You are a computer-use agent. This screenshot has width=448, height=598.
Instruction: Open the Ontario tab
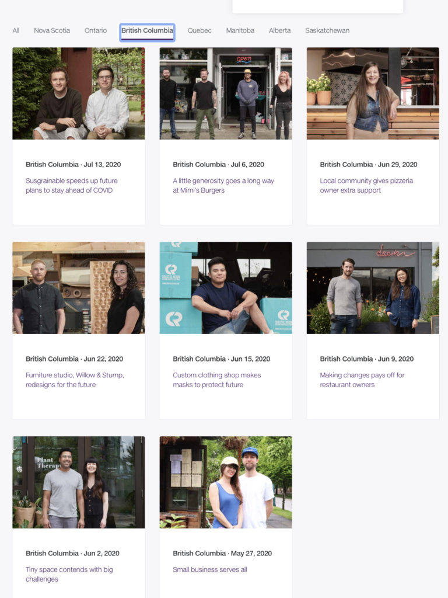[x=96, y=30]
